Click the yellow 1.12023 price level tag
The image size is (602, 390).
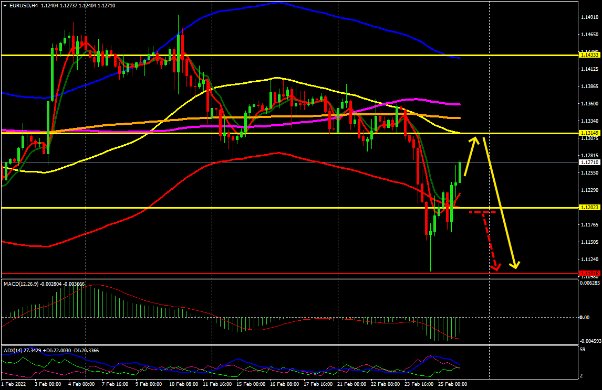pyautogui.click(x=589, y=207)
